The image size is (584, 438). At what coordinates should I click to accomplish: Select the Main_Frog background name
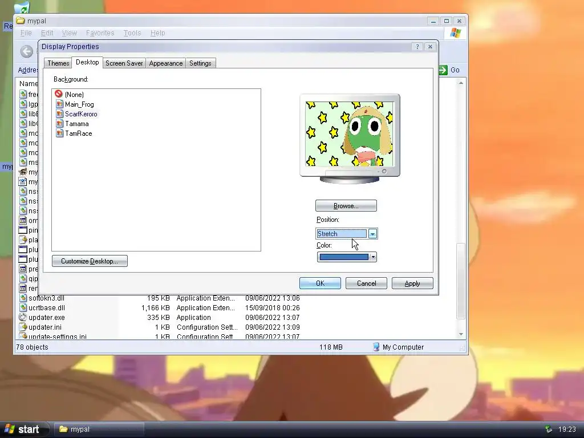[x=79, y=104]
